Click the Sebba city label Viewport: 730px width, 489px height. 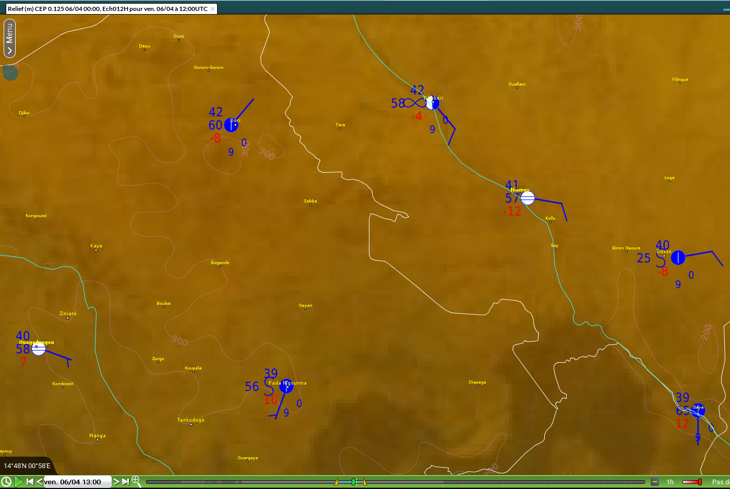pyautogui.click(x=310, y=201)
